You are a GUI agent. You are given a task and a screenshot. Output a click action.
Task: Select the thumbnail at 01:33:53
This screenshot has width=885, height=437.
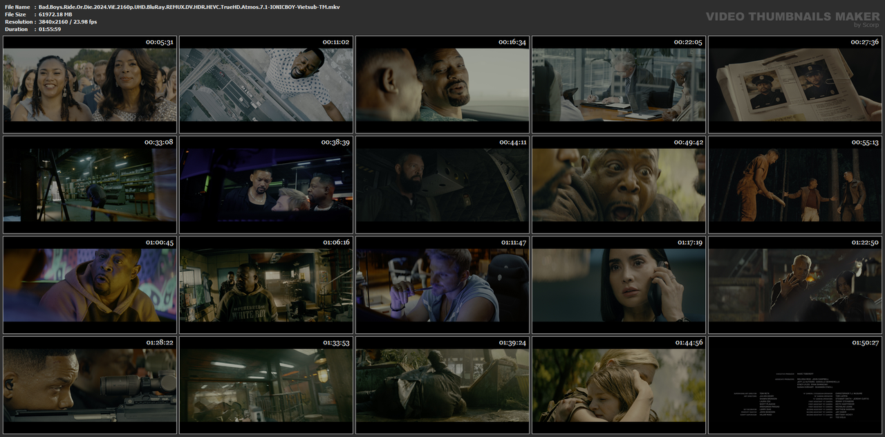point(266,385)
